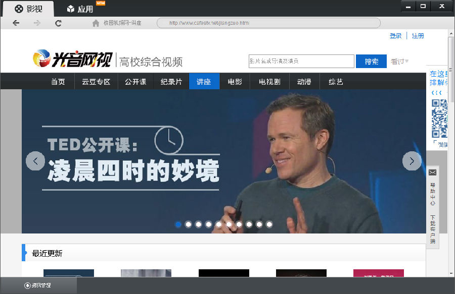Select the second carousel indicator dot
Viewport: 455px width, 294px height.
[189, 224]
